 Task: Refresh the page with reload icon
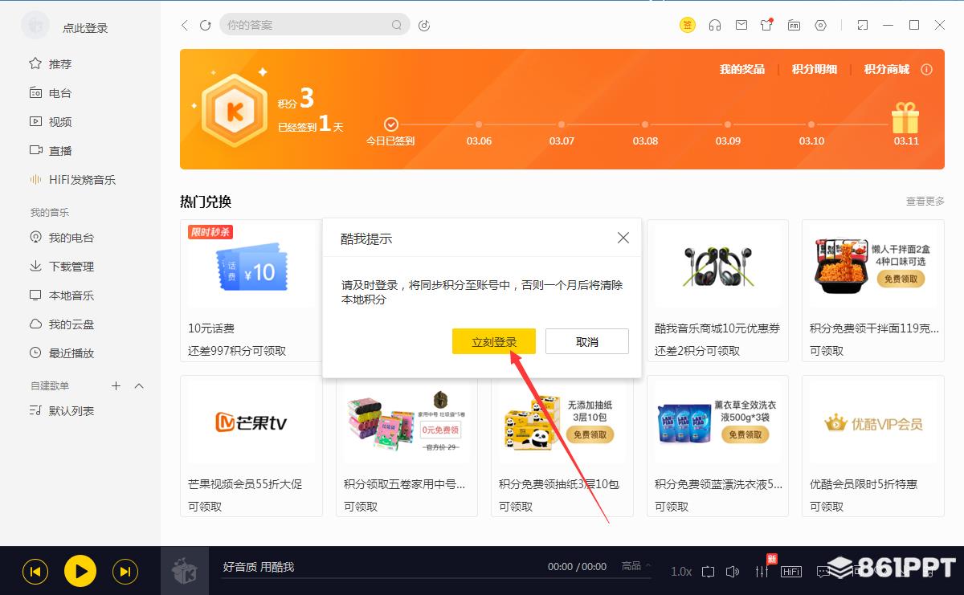[205, 25]
